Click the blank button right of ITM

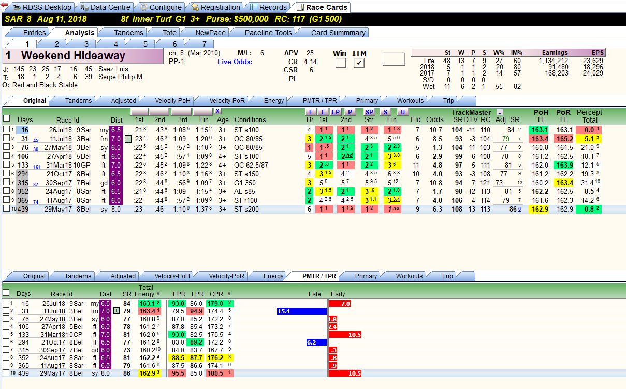click(394, 59)
